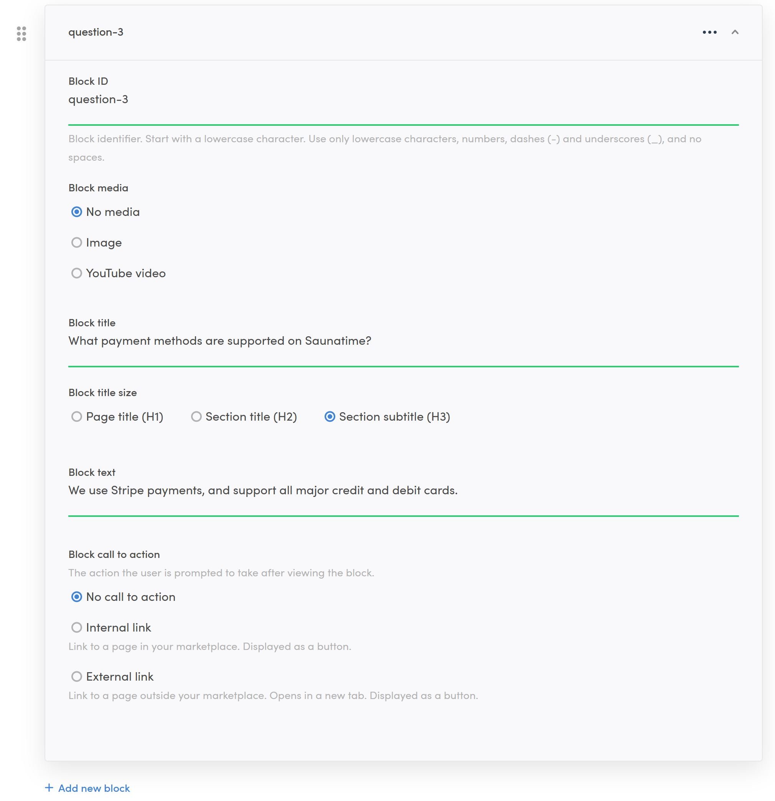Select No call to action option
This screenshot has width=775, height=801.
pos(76,597)
